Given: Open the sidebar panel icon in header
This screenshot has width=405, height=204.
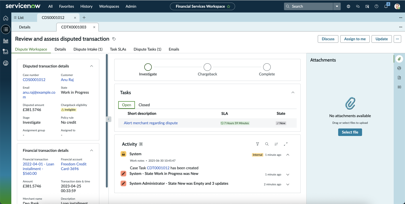Looking at the screenshot, I should point(367,6).
